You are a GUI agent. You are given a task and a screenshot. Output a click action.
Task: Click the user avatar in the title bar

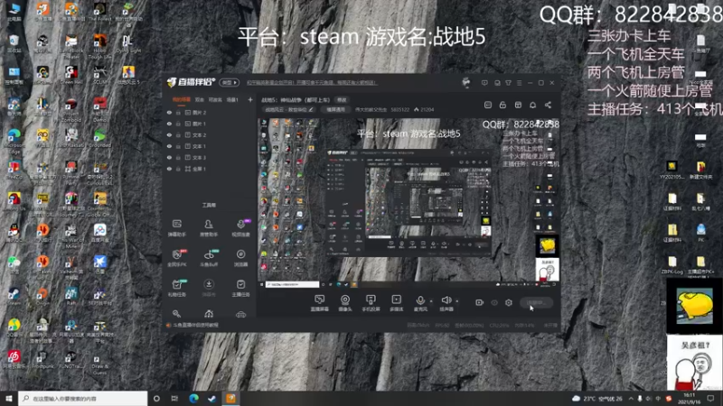(x=466, y=82)
